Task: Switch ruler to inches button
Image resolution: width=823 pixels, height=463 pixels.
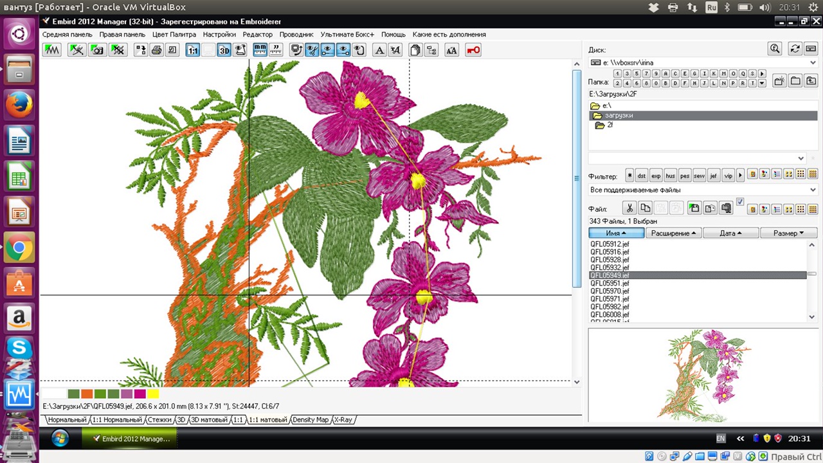Action: click(x=275, y=50)
